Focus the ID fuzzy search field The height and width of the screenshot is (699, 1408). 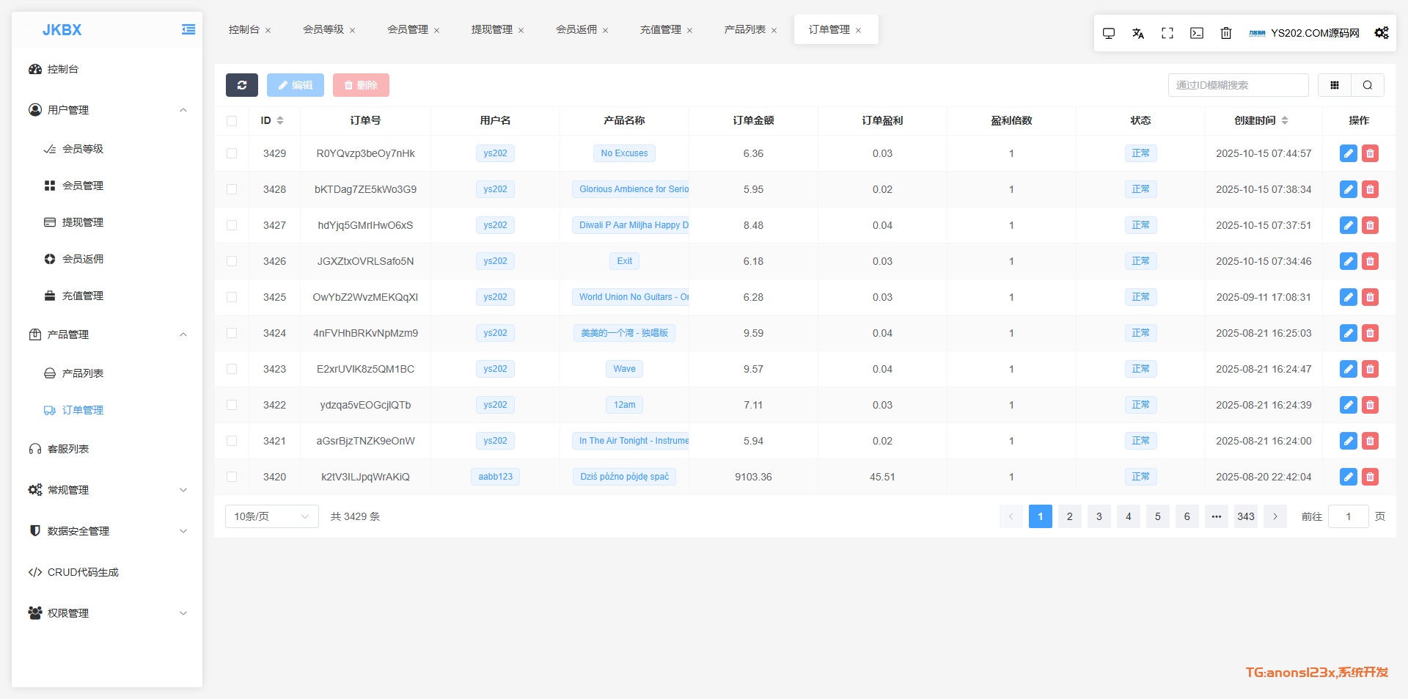tap(1237, 85)
